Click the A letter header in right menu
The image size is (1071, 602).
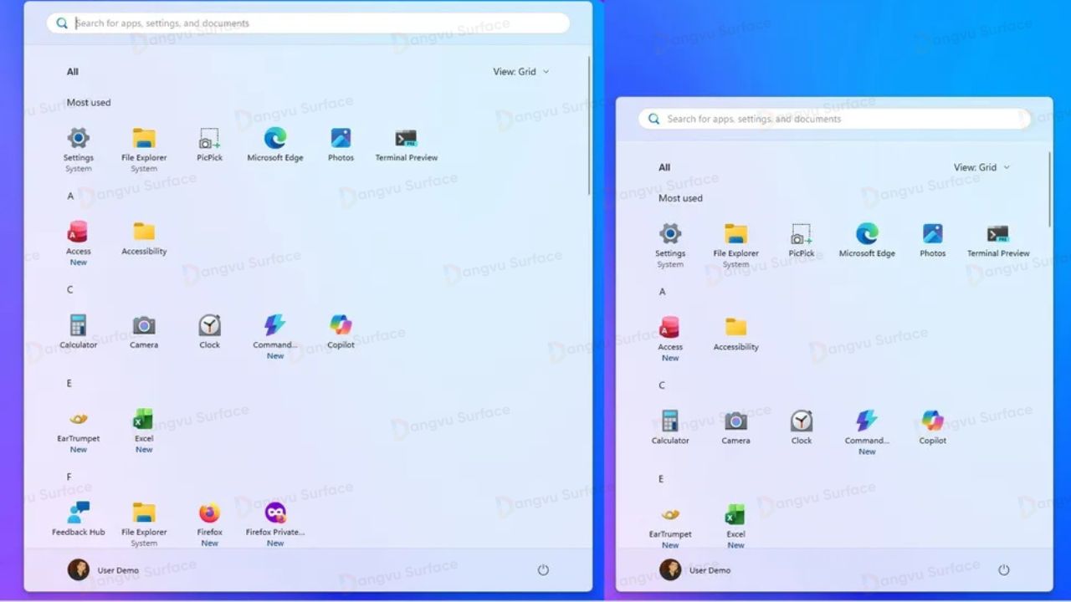click(662, 292)
